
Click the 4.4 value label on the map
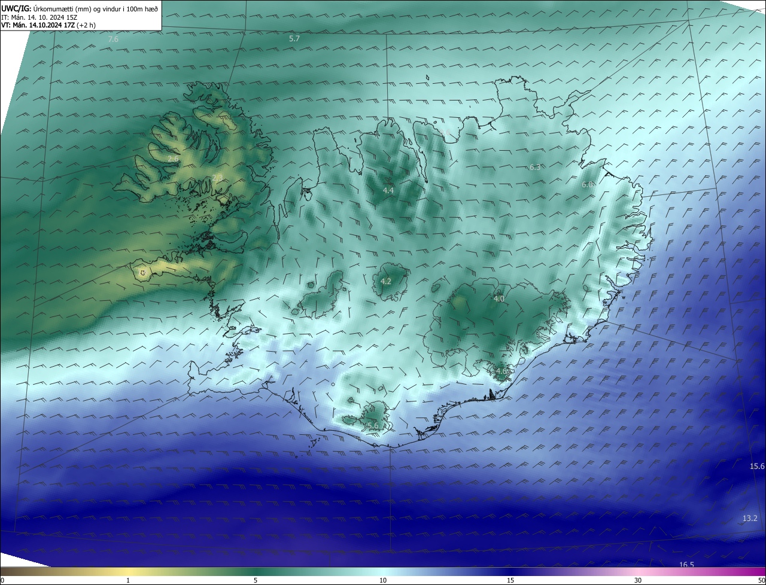[388, 190]
